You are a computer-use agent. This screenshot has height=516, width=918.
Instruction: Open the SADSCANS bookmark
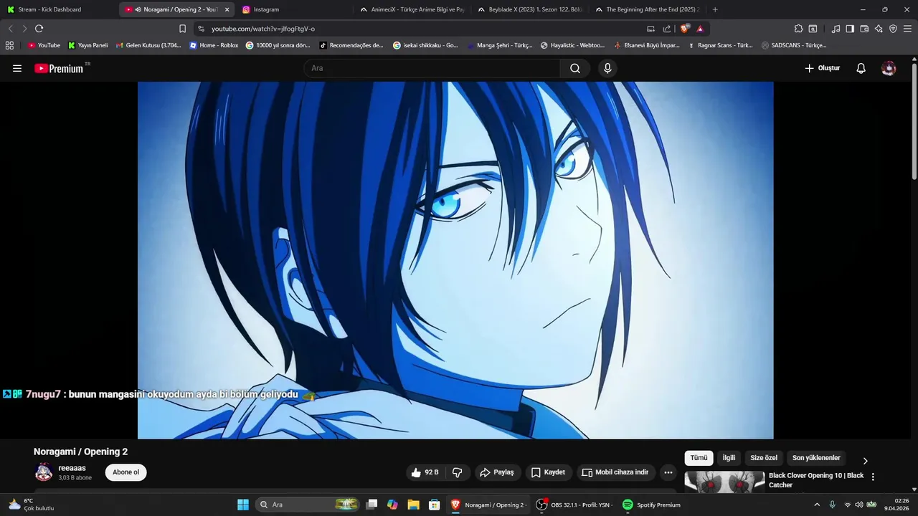794,45
